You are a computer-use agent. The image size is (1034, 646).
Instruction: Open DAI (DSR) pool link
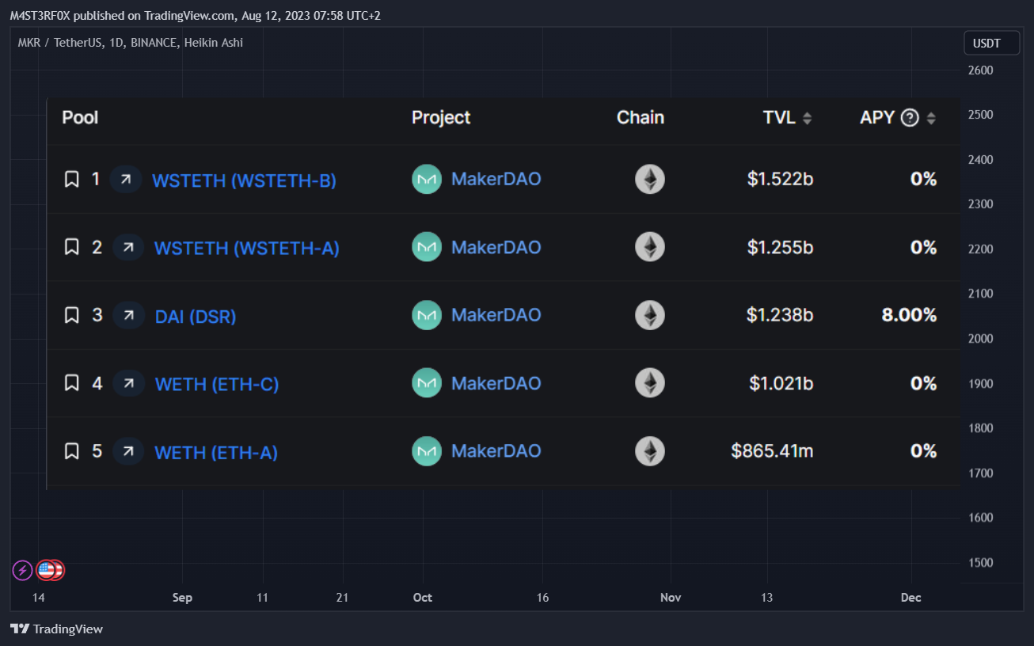(x=196, y=317)
